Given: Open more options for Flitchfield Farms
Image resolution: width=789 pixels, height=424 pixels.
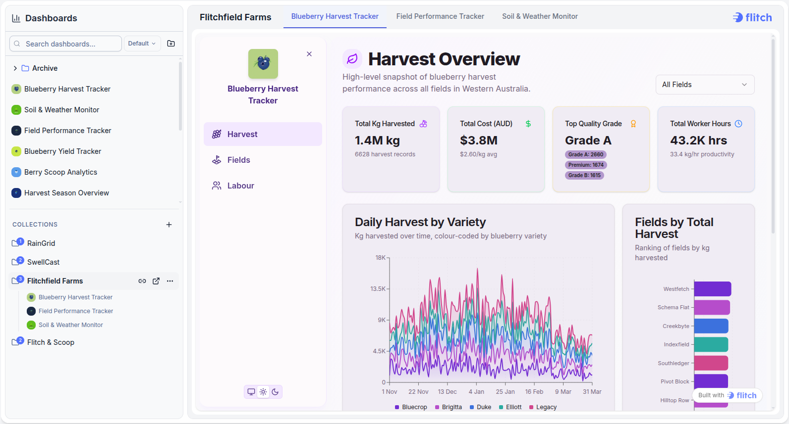Looking at the screenshot, I should [170, 281].
